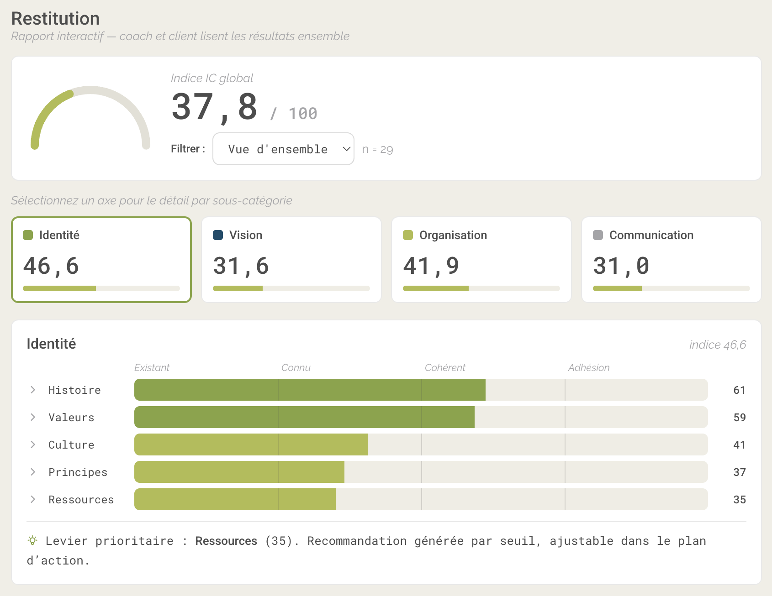The image size is (772, 596).
Task: Click the Identité green color swatch
Action: point(28,235)
